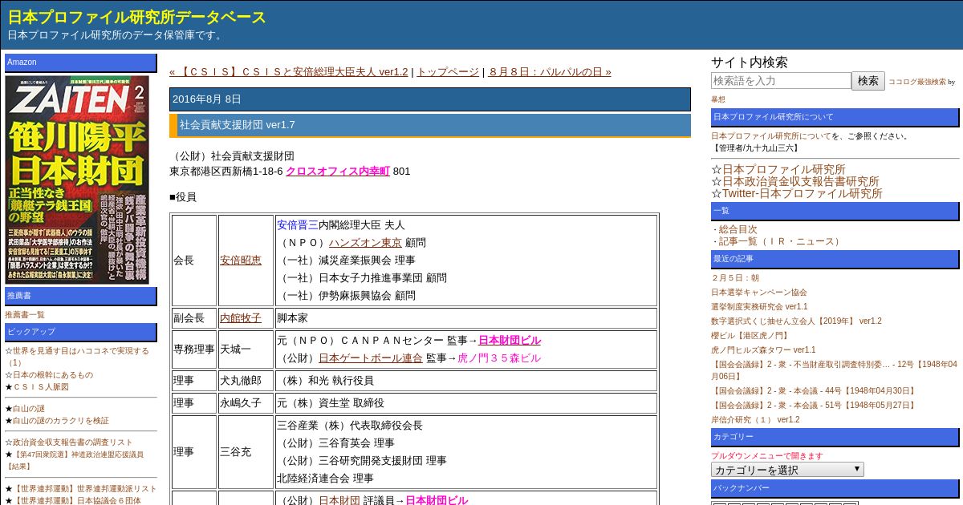Open the 推薦書一覧 link
The width and height of the screenshot is (963, 505).
tap(25, 314)
